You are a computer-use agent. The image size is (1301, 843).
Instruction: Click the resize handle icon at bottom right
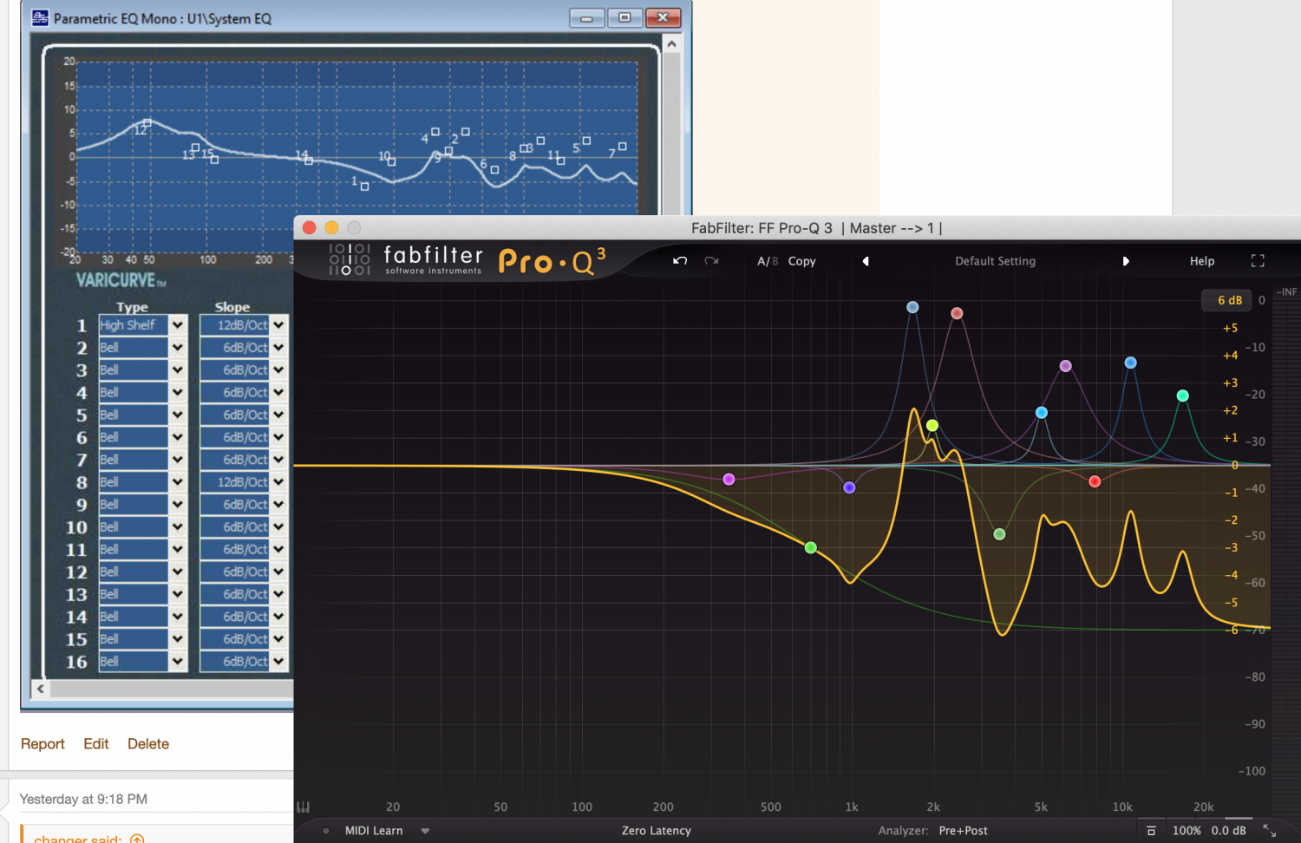1270,830
